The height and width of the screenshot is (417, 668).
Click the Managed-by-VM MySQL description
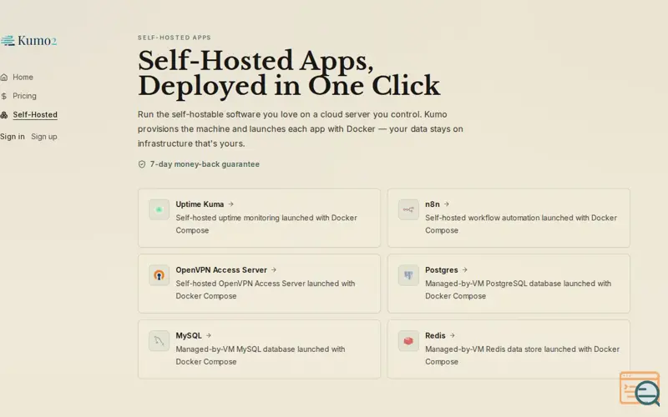point(261,355)
